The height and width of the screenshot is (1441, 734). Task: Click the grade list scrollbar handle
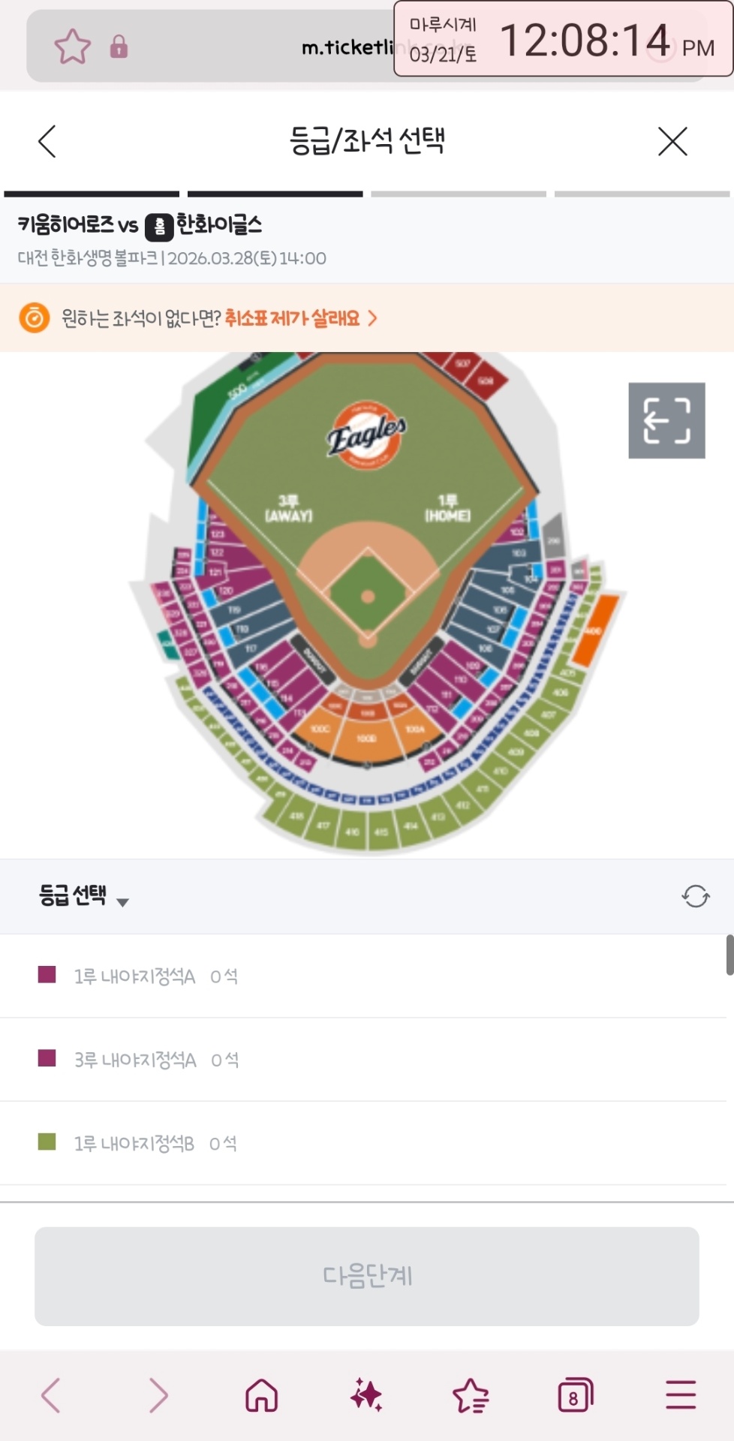729,955
